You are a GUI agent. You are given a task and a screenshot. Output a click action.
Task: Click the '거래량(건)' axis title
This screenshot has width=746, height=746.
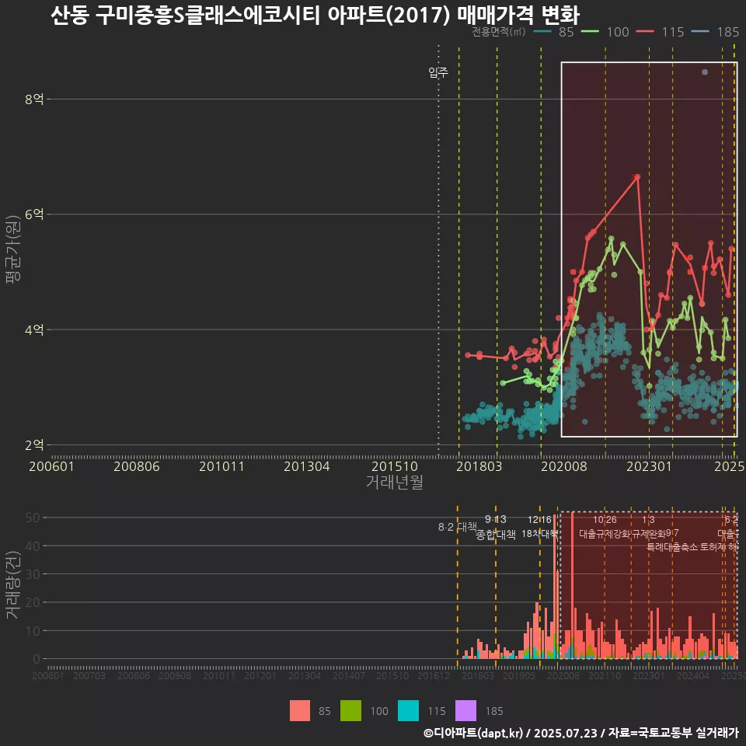(x=12, y=584)
